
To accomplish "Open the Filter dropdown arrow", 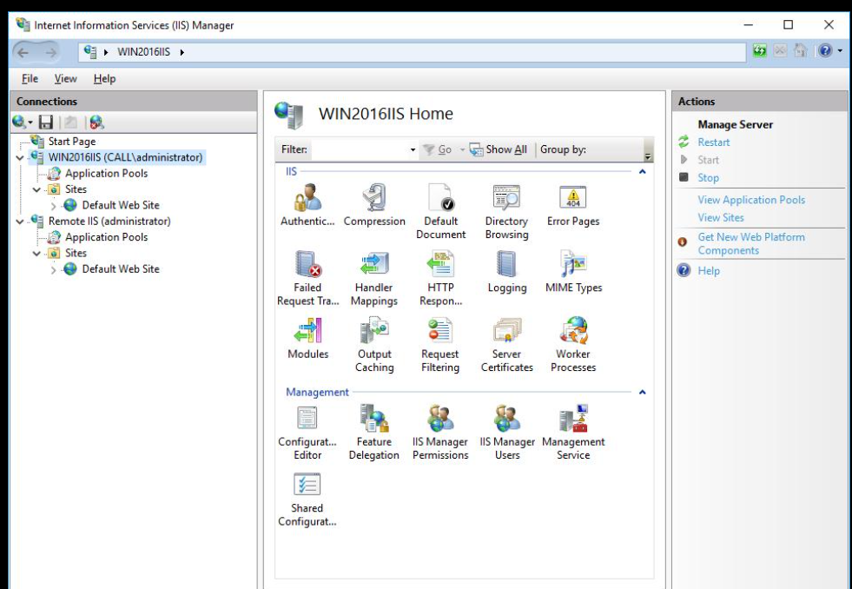I will [x=413, y=150].
